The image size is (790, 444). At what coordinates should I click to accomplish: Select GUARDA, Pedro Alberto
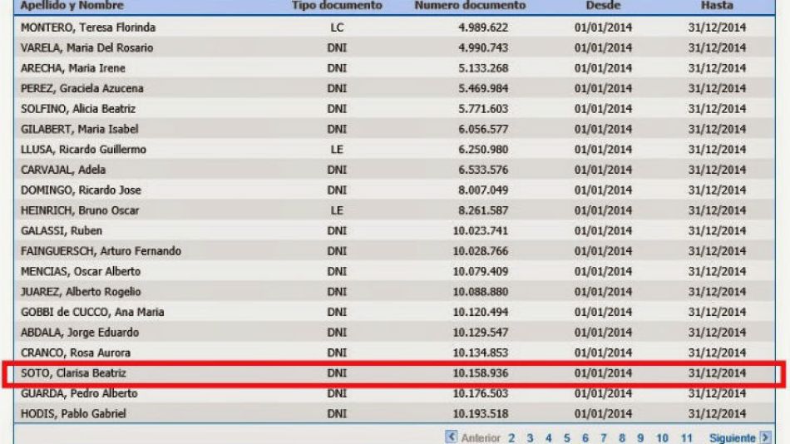[x=79, y=393]
